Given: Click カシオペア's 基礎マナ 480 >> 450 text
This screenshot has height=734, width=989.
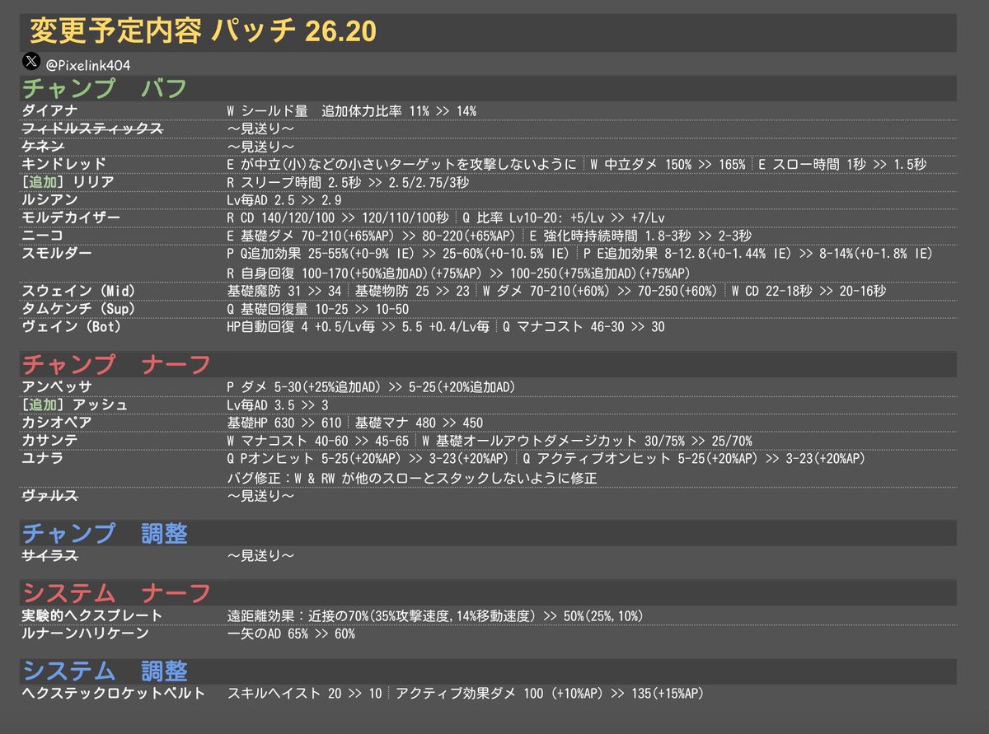Looking at the screenshot, I should coord(420,423).
